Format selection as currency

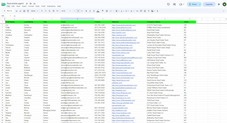(42, 11)
